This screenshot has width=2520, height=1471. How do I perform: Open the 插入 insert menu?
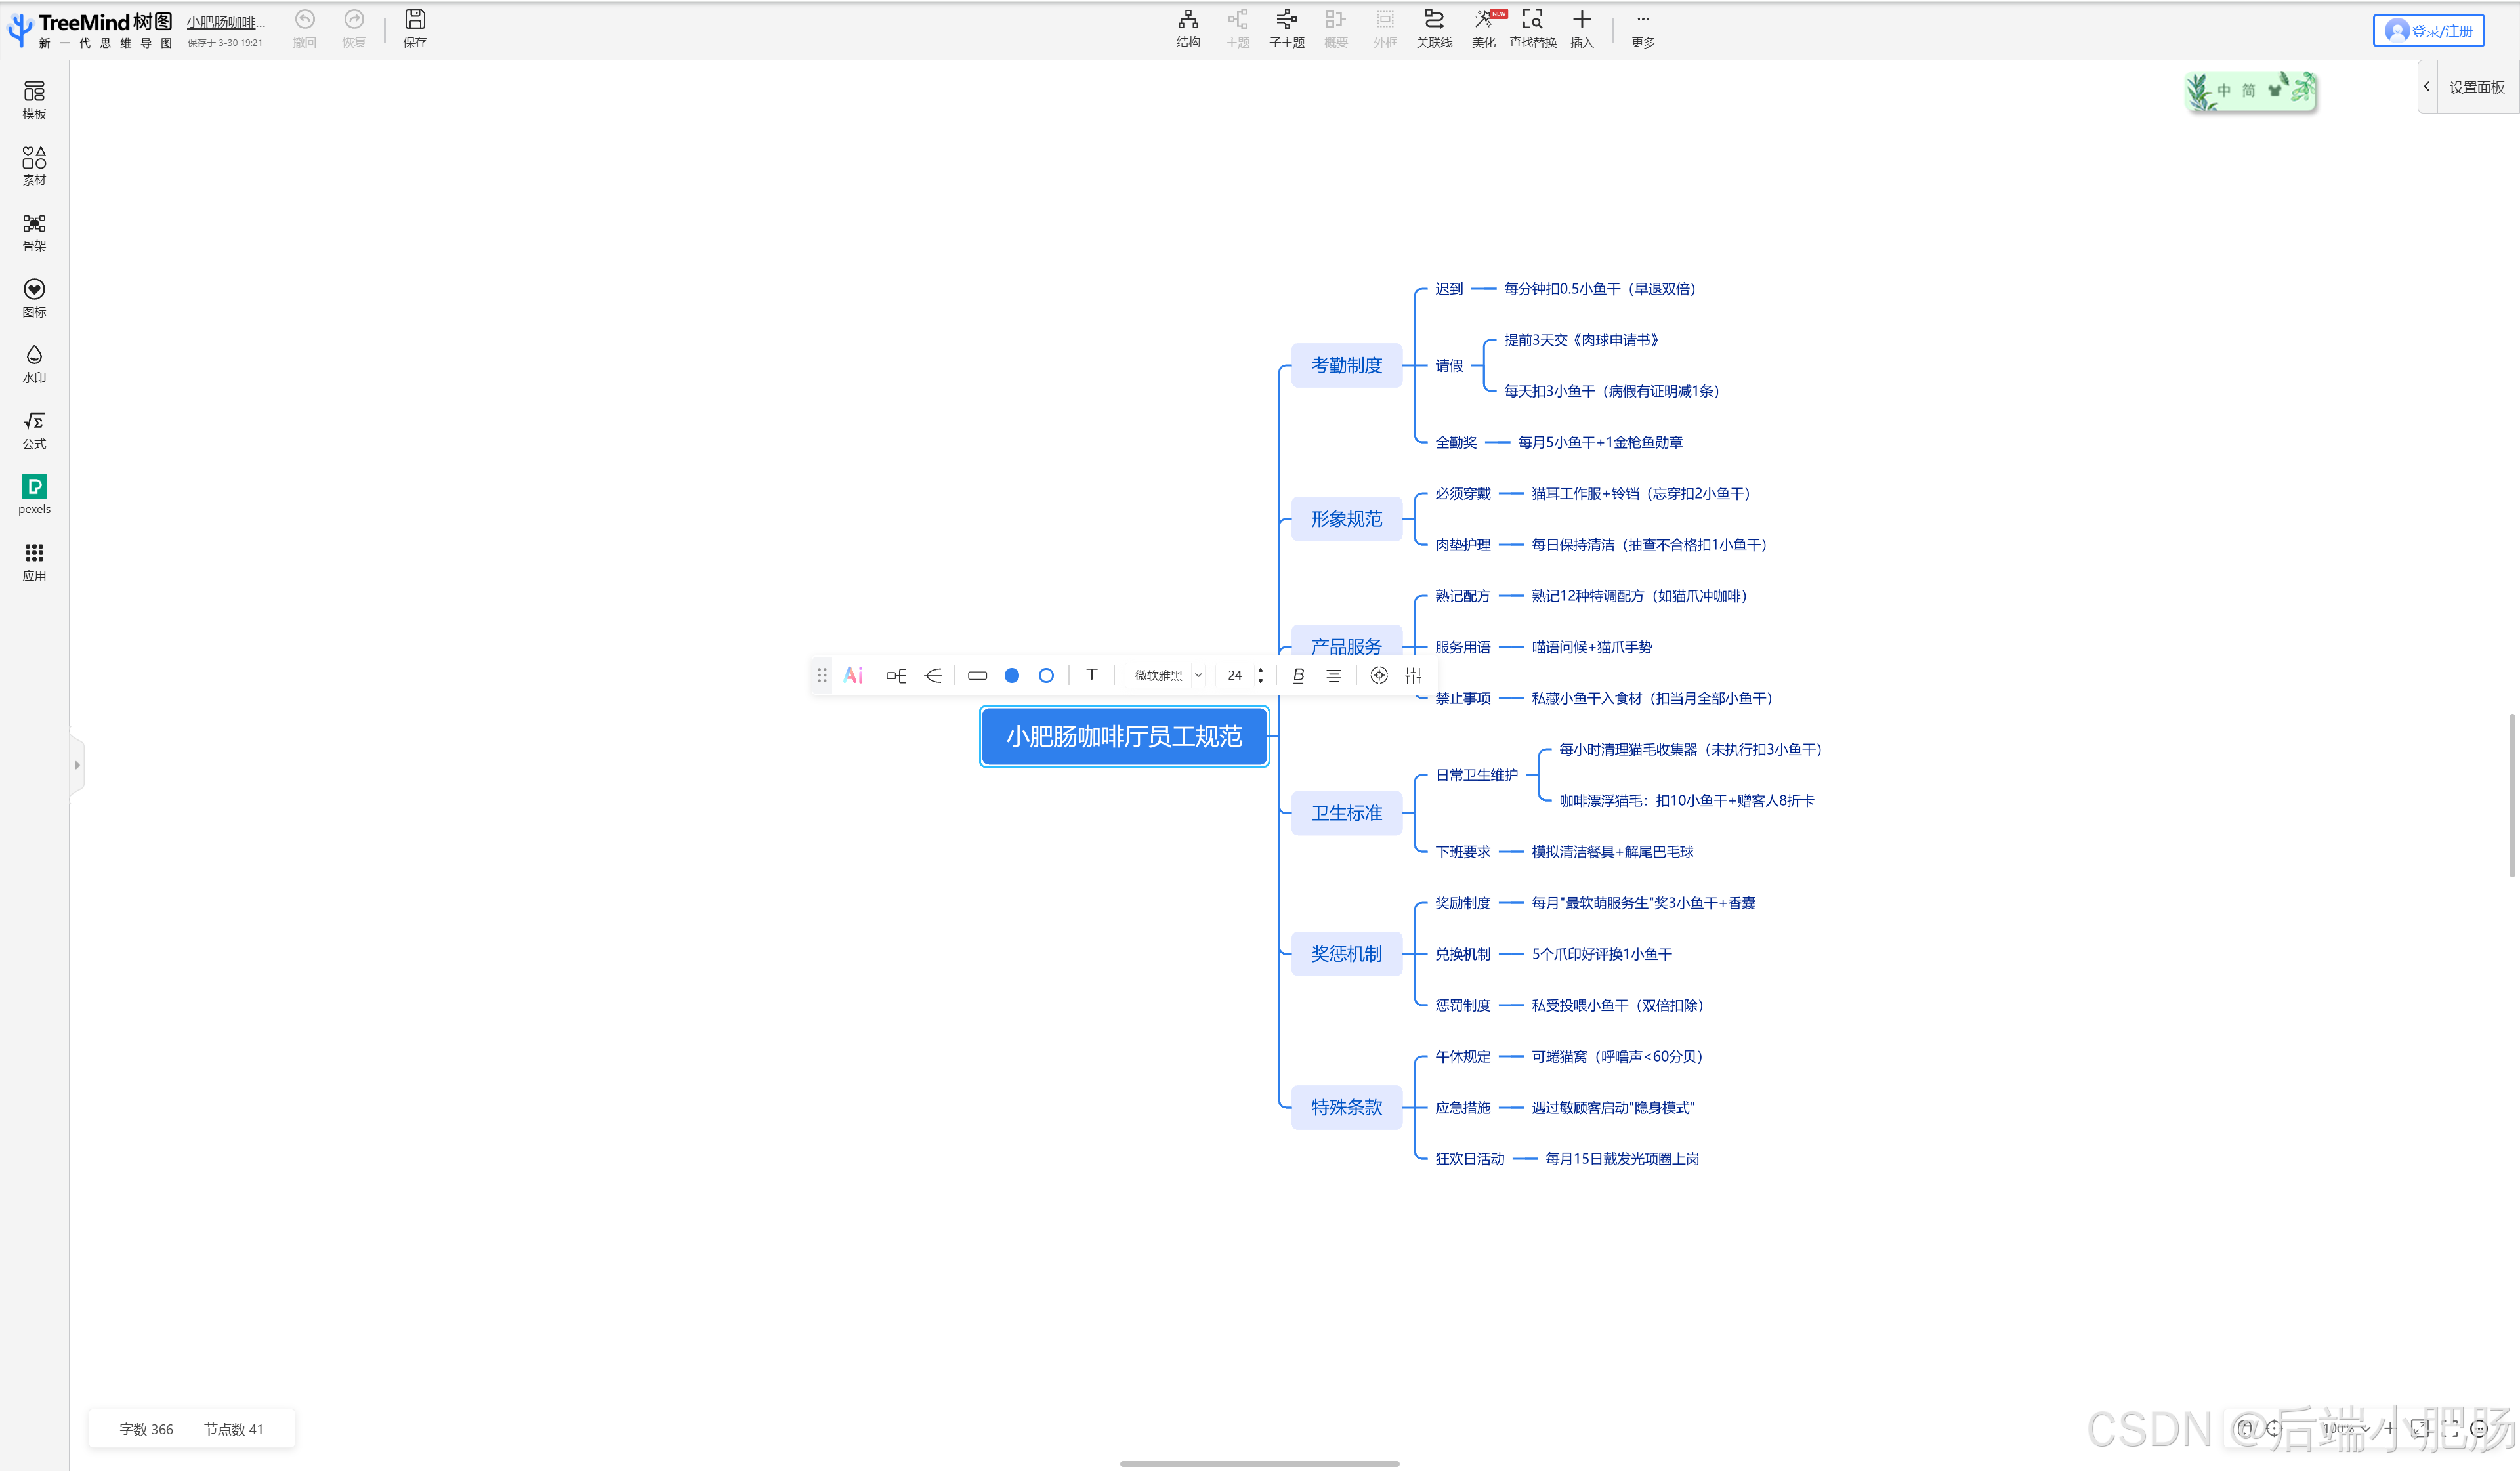click(x=1581, y=27)
